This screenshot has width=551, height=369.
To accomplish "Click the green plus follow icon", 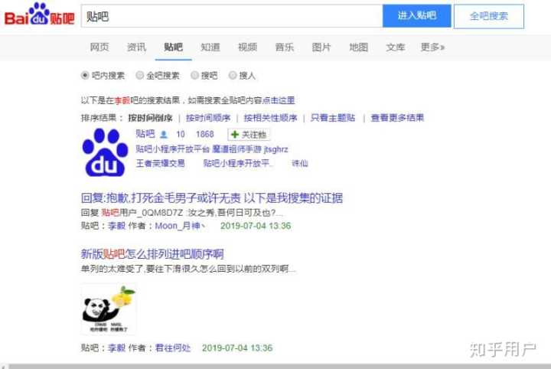I will pyautogui.click(x=235, y=135).
